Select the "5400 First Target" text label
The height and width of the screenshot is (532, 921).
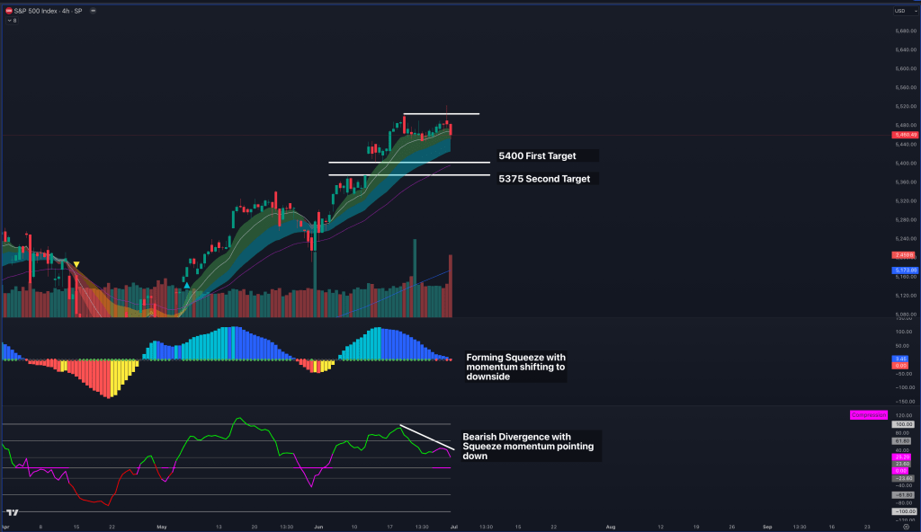[x=537, y=156]
